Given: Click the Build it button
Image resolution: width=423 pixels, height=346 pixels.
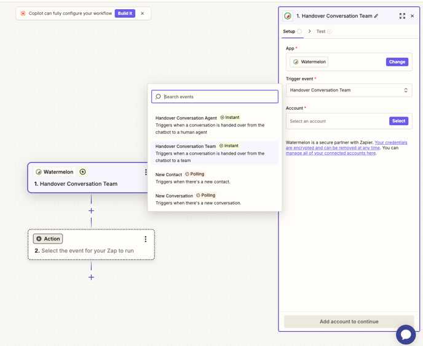Looking at the screenshot, I should [125, 13].
